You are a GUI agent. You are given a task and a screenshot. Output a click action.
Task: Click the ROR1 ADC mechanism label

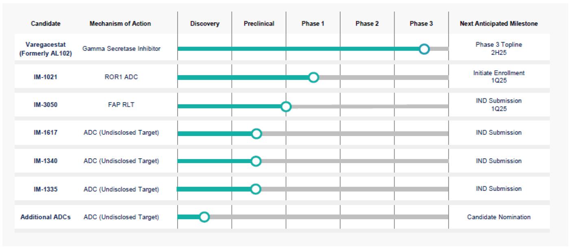pyautogui.click(x=121, y=77)
